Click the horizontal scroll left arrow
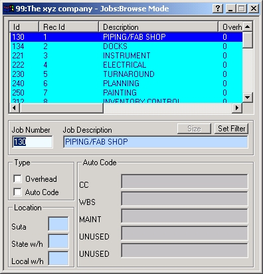The image size is (263, 274). click(15, 108)
